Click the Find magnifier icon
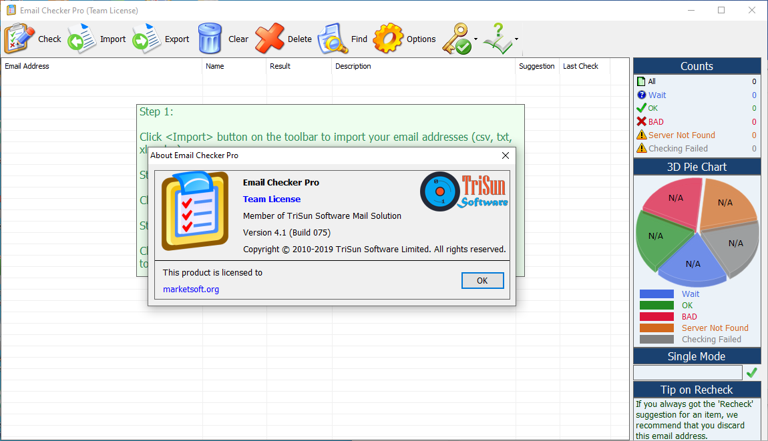Screen dimensions: 768x441 coord(333,38)
